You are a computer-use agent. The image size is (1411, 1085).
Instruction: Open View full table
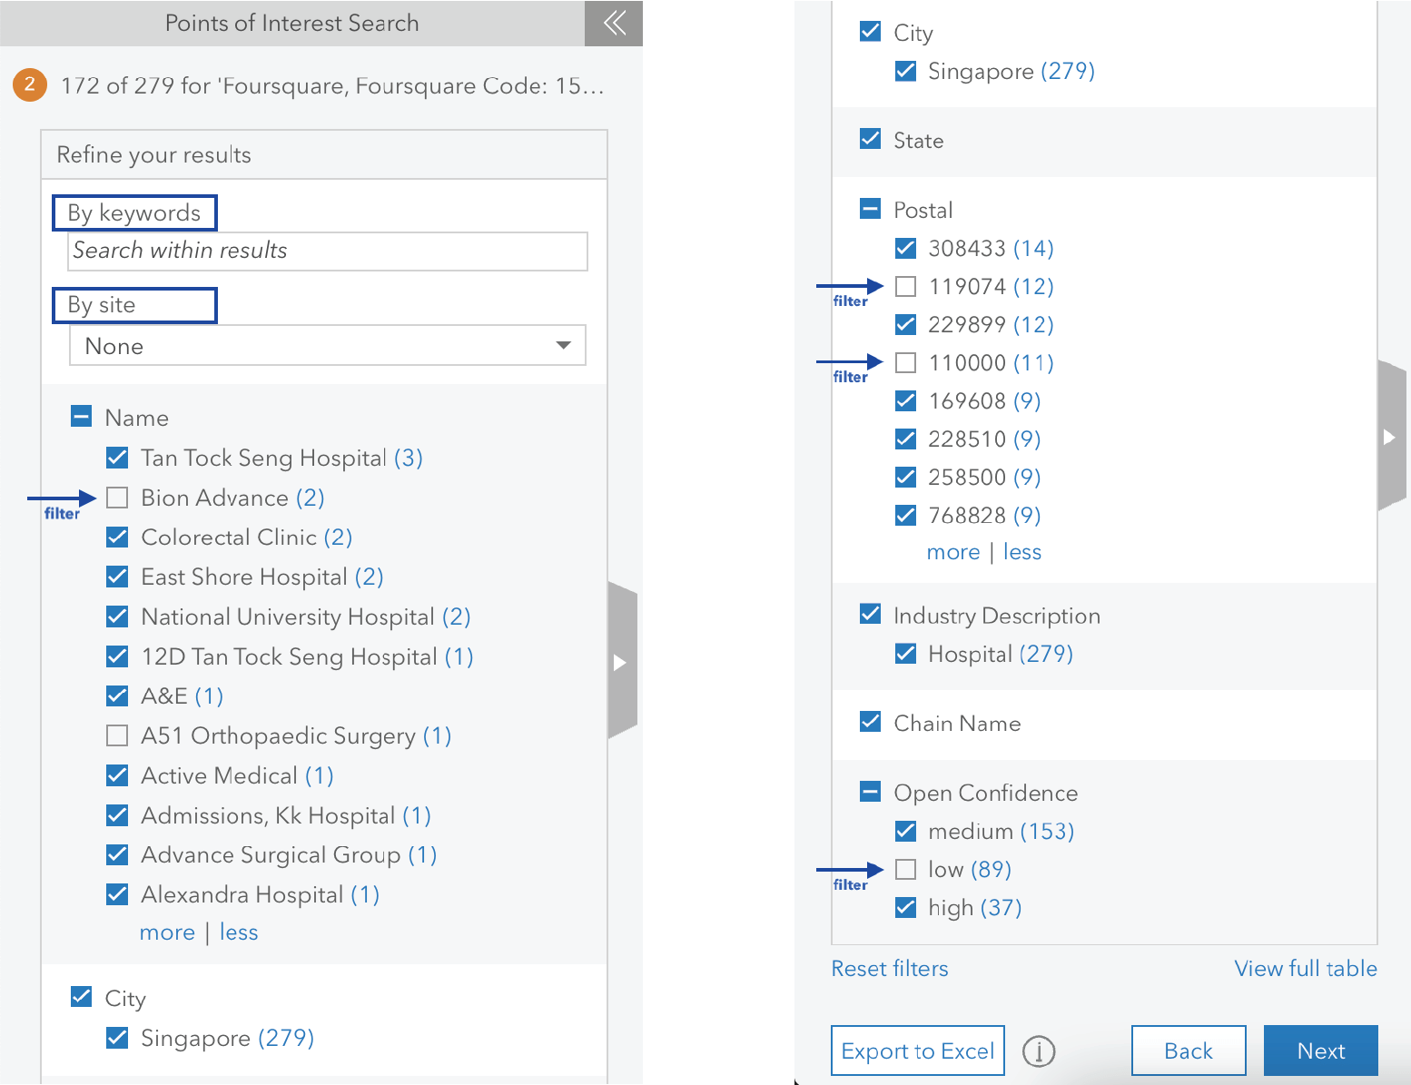click(x=1306, y=968)
